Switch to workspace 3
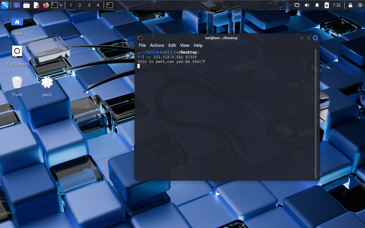The image size is (365, 228). point(89,5)
